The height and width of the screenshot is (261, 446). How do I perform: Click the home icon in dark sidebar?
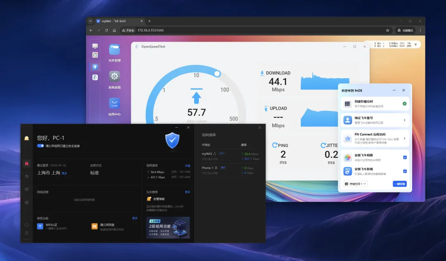(27, 164)
